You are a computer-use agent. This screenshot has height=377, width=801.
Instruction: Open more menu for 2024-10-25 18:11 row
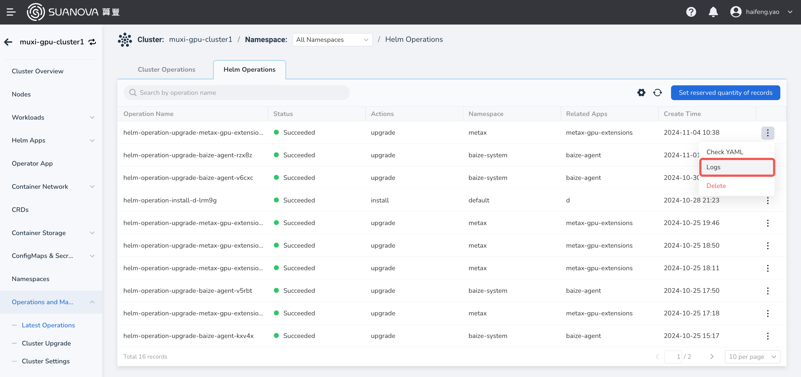[767, 269]
